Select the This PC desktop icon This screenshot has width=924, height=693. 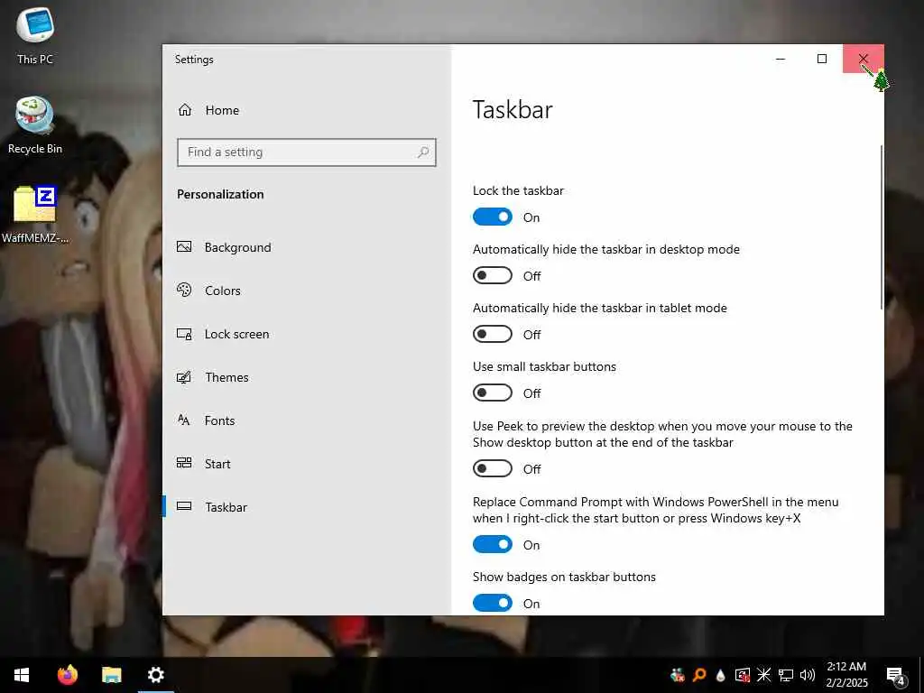click(x=35, y=35)
